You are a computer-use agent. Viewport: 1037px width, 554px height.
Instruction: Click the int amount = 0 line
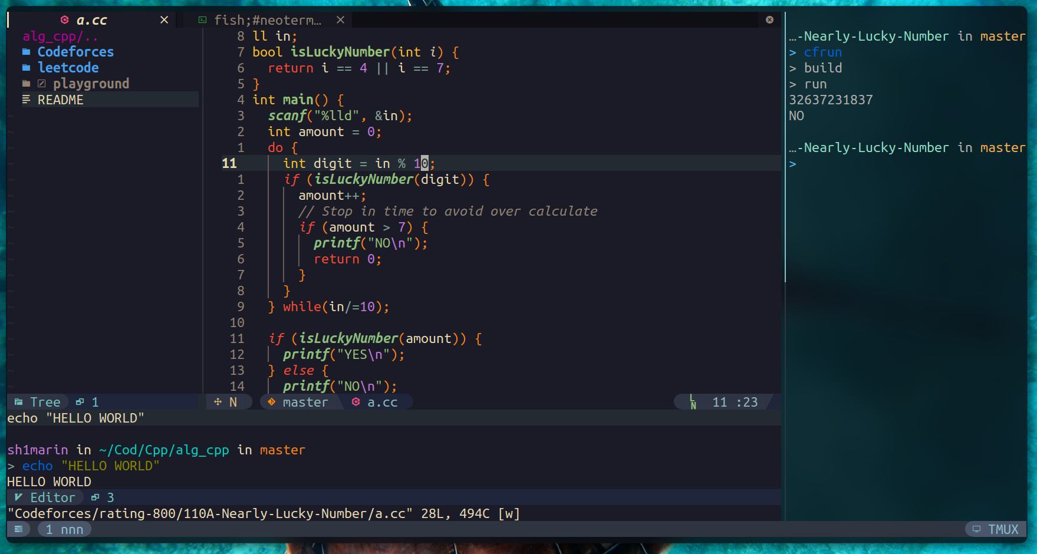tap(325, 131)
